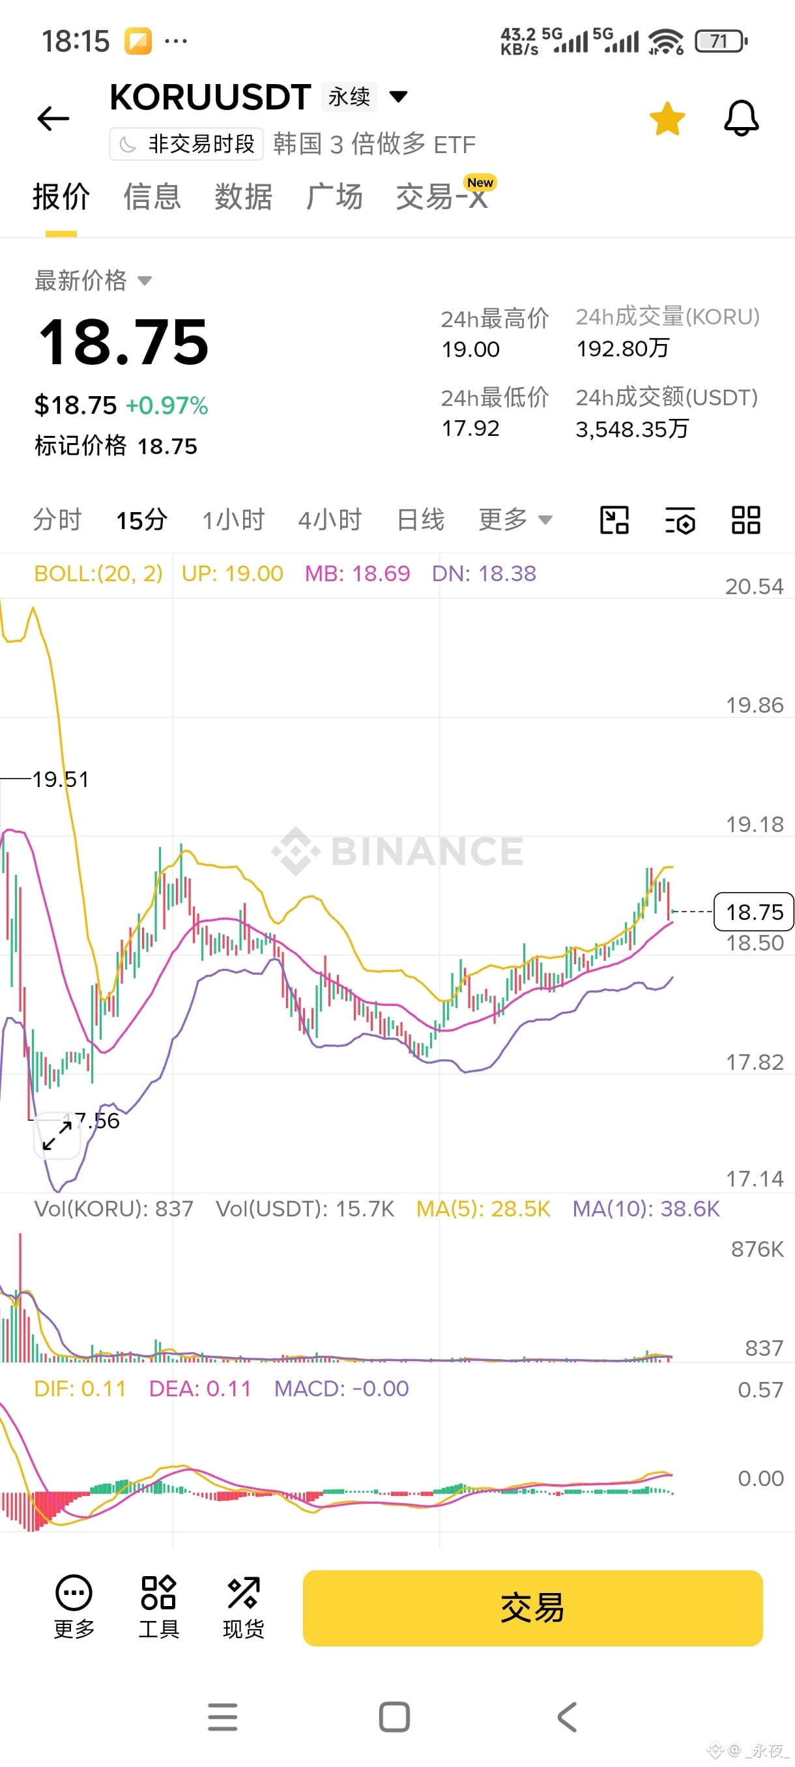Viewport: 795px width, 1767px height.
Task: Tap the MA(5): 28.5K volume label
Action: tap(484, 1209)
